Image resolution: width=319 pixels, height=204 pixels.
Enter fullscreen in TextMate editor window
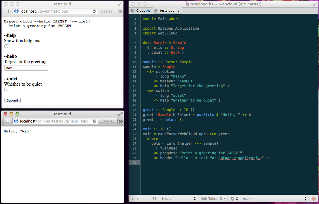point(315,4)
